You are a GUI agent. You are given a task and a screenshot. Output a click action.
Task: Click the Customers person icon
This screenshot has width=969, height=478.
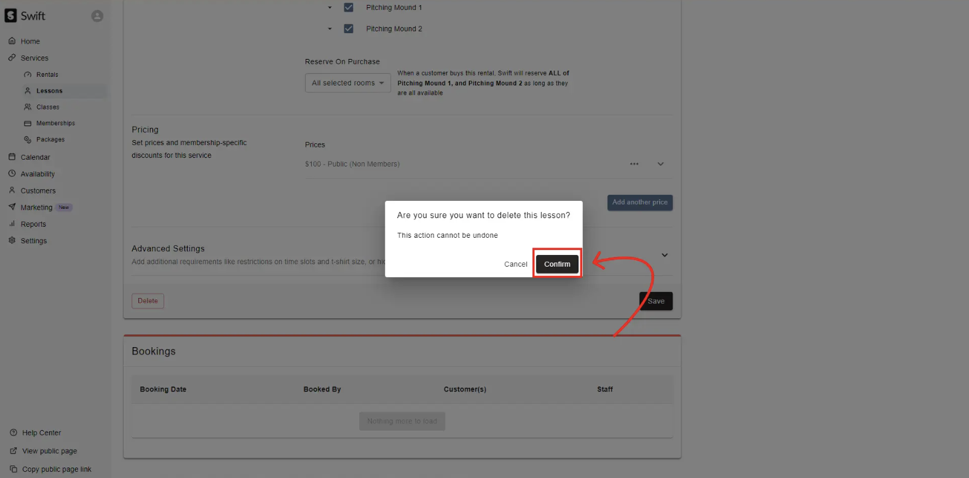tap(12, 190)
